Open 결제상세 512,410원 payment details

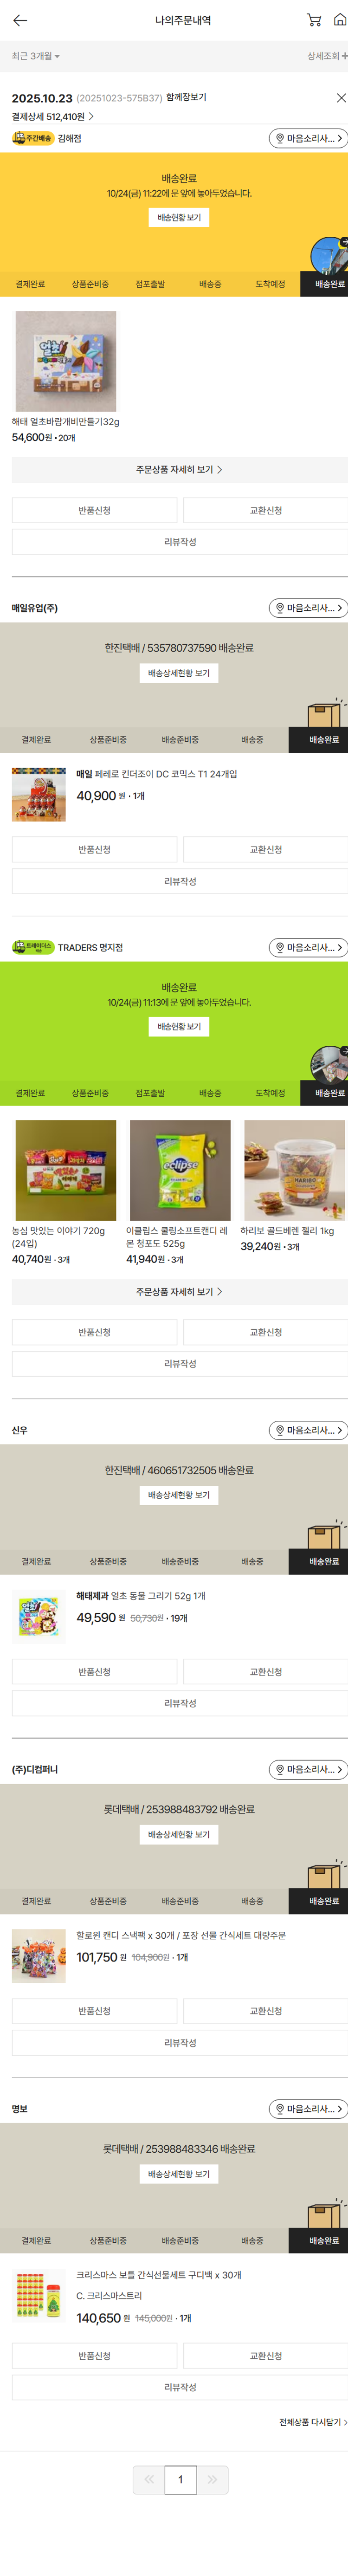pyautogui.click(x=53, y=117)
